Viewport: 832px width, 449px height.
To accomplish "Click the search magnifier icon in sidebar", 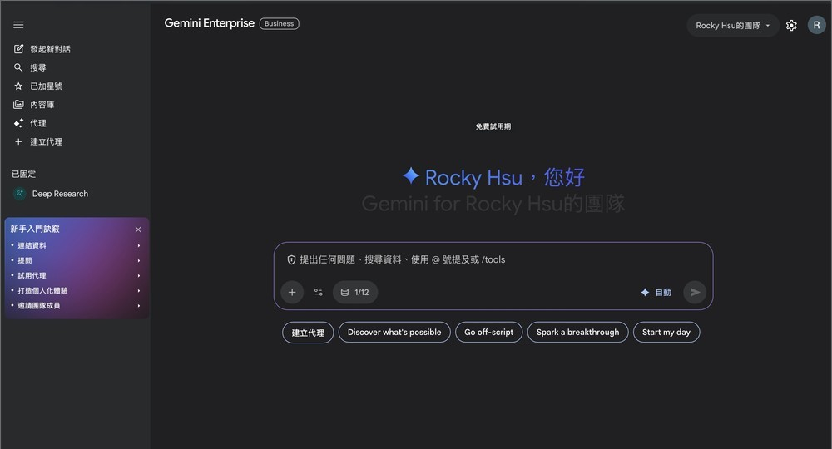I will tap(18, 67).
